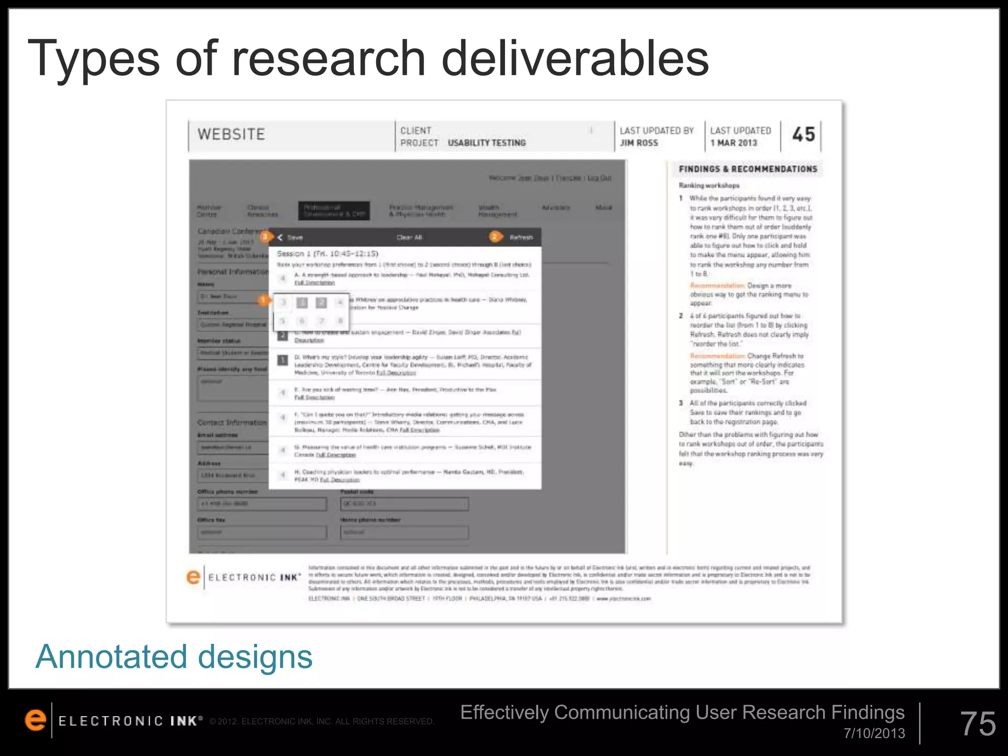Click into the Home phone number field
Image resolution: width=1008 pixels, height=756 pixels.
pos(405,533)
